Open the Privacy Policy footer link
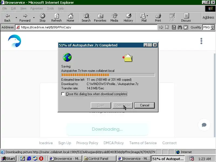This screenshot has height=162, width=216. click(x=87, y=143)
